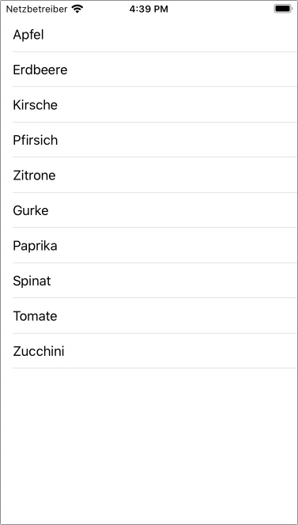298x525 pixels.
Task: Tap blank space right of Tomate label
Action: pos(177,315)
